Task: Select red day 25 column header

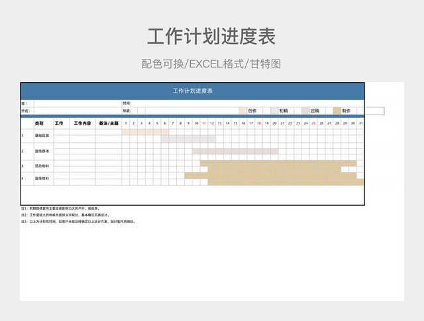Action: point(313,123)
